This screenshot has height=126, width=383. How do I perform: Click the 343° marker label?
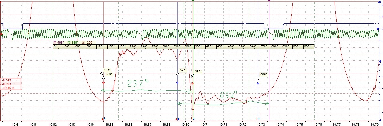pos(183,70)
